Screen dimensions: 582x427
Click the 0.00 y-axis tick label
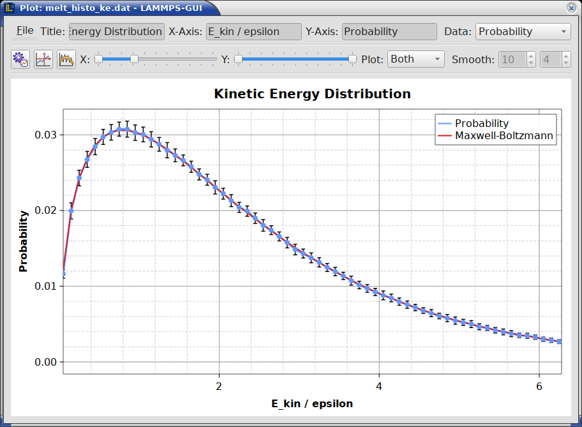(x=46, y=362)
